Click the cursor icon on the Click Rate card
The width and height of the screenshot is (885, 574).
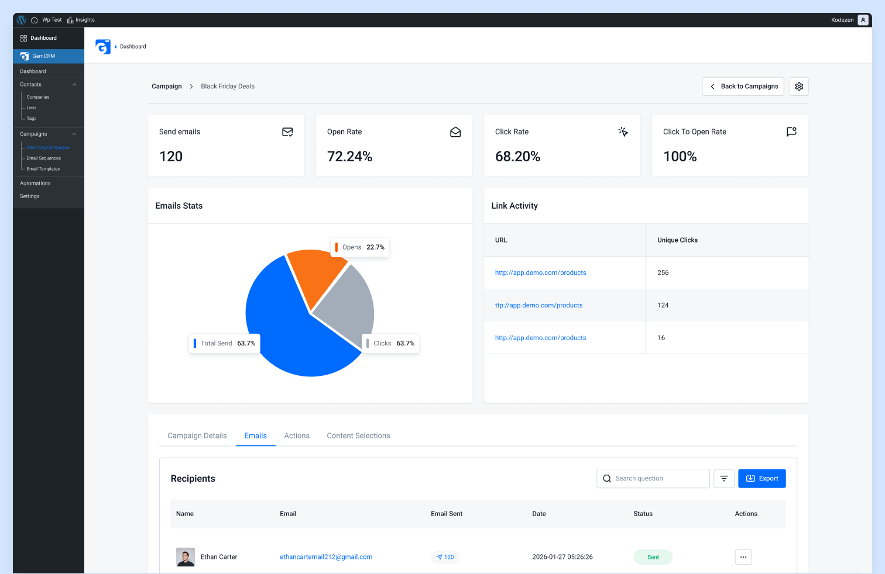click(x=623, y=132)
